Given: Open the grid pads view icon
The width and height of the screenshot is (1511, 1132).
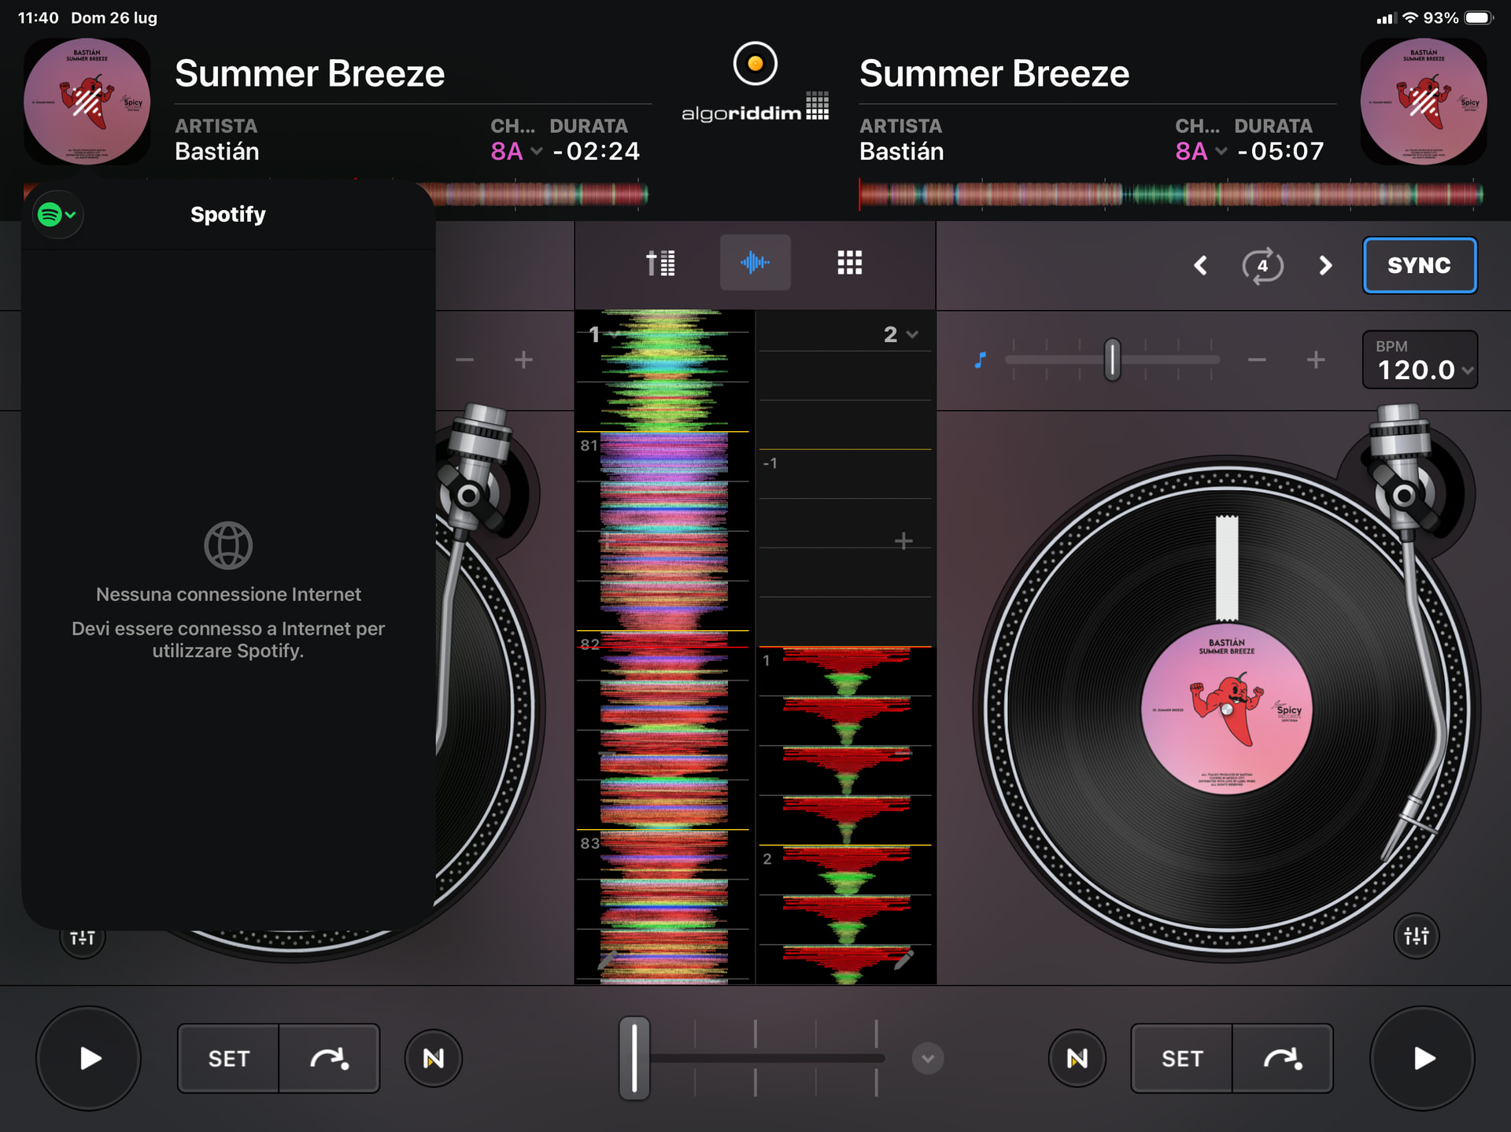Looking at the screenshot, I should 849,263.
